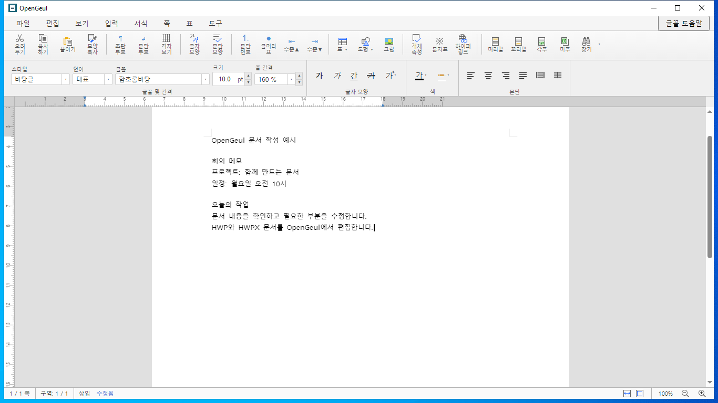This screenshot has height=403, width=718.
Task: Toggle italic text formatting
Action: coord(337,76)
